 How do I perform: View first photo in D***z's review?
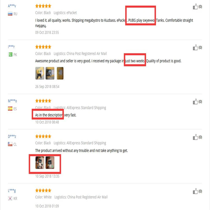[40, 162]
